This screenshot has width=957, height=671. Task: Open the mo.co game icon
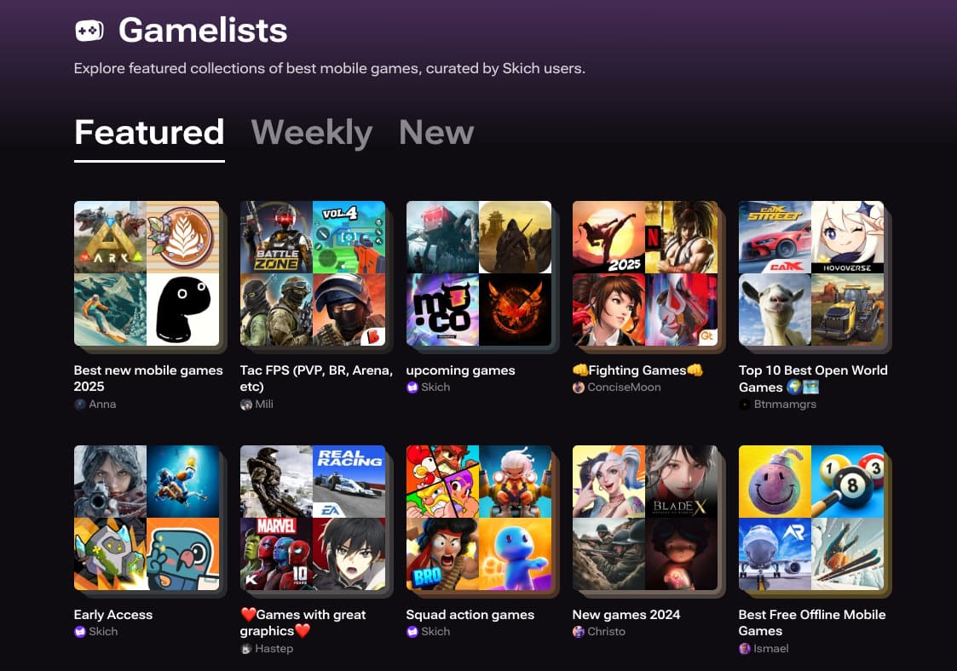442,310
